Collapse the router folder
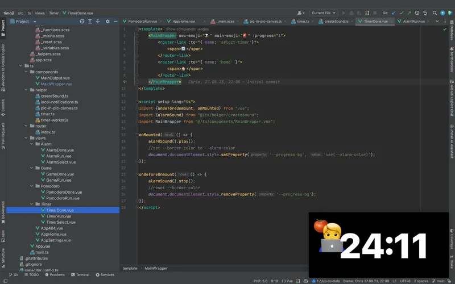Image resolution: width=455 pixels, height=284 pixels. 26,126
